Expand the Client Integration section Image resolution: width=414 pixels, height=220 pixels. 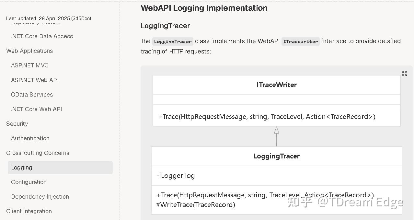(29, 211)
